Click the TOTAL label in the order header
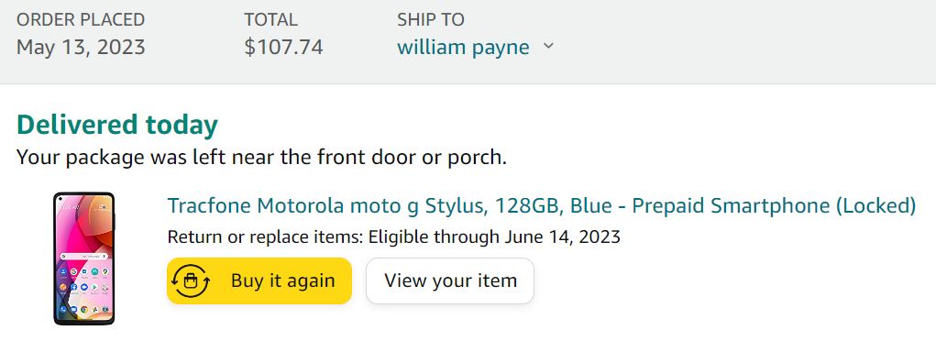 pos(270,19)
